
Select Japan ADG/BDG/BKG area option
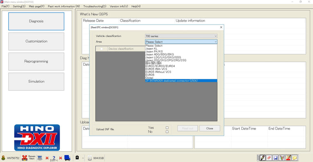181,54
